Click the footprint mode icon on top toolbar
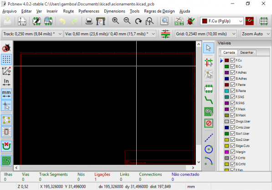272x190 pixels. click(264, 21)
